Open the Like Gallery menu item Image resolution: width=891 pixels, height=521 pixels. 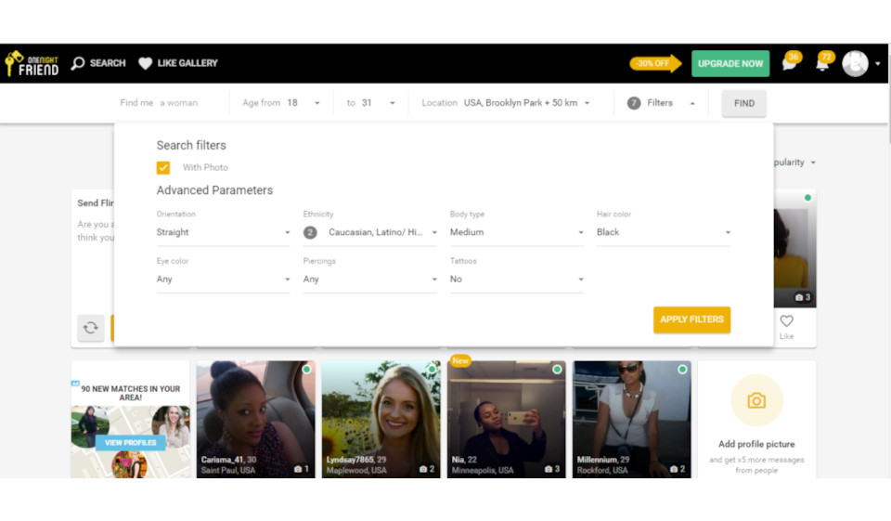[178, 63]
